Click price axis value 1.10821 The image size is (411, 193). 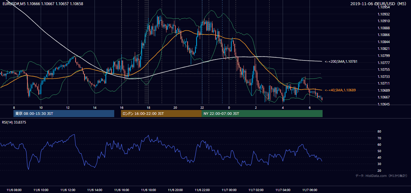click(383, 49)
